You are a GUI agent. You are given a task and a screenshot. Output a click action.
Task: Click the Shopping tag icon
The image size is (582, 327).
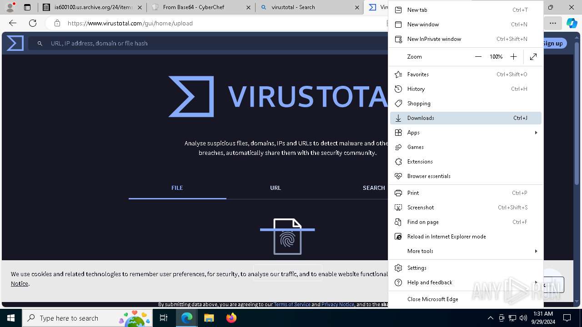click(398, 104)
